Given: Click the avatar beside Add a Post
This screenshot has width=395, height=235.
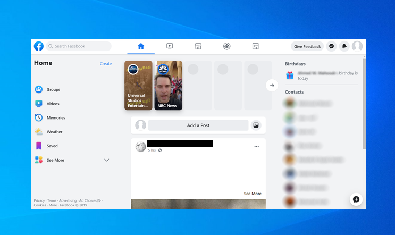Looking at the screenshot, I should 140,125.
